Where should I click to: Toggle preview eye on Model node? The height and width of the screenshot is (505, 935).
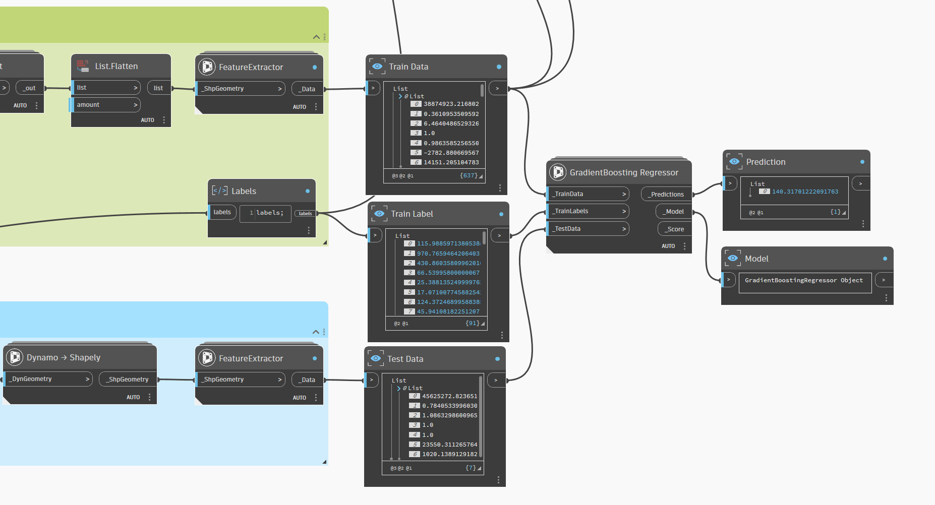point(733,258)
